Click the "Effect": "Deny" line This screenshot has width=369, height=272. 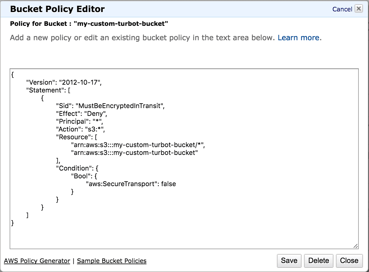[82, 113]
